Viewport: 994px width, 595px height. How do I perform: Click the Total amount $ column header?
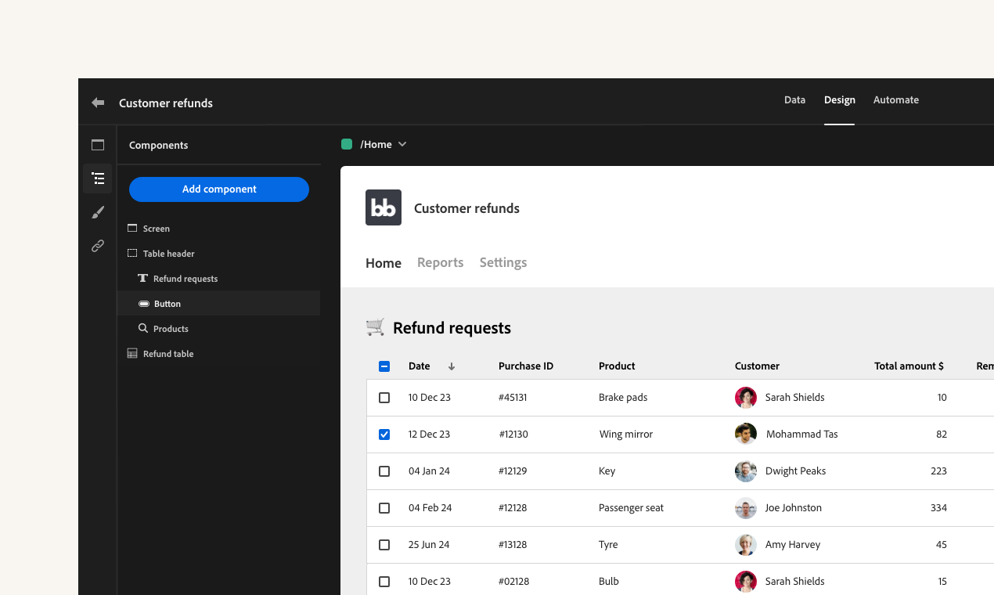point(909,366)
